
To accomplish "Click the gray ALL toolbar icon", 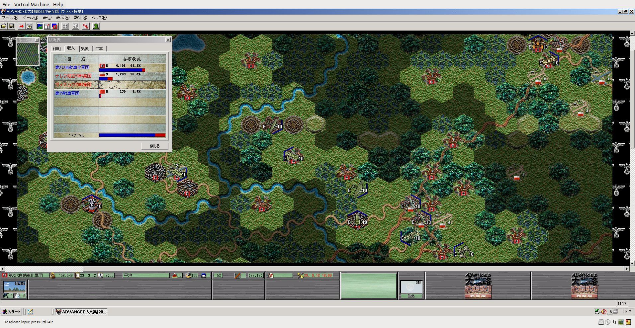I will tap(75, 26).
